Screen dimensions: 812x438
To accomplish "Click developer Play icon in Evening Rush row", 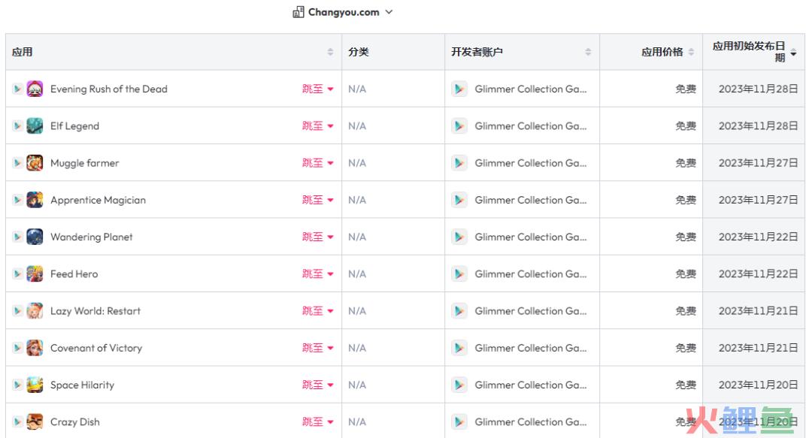I will (459, 89).
